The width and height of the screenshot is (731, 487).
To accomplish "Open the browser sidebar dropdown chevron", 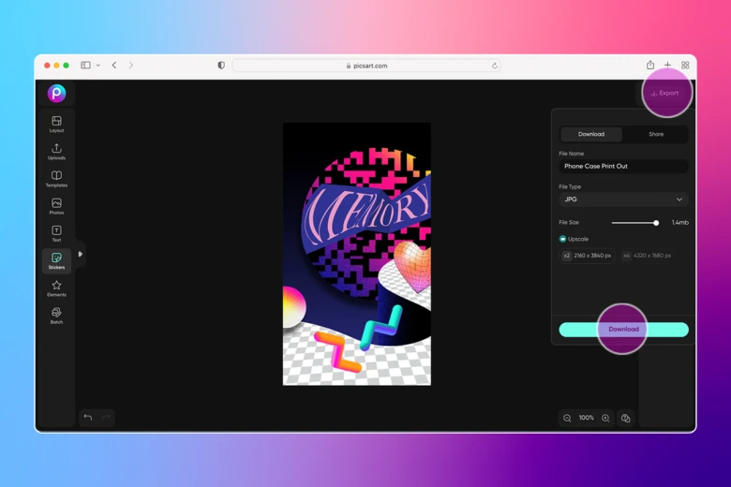I will (98, 66).
